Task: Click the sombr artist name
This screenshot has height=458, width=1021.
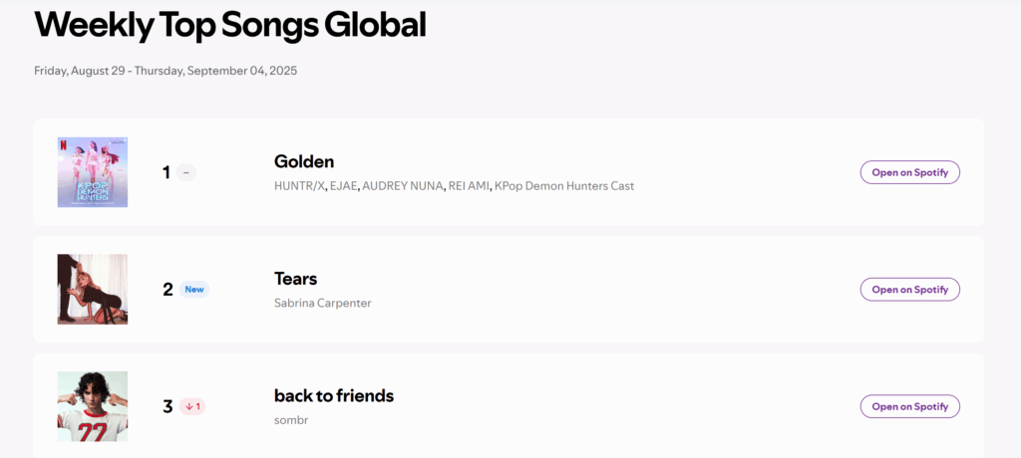Action: pos(291,419)
